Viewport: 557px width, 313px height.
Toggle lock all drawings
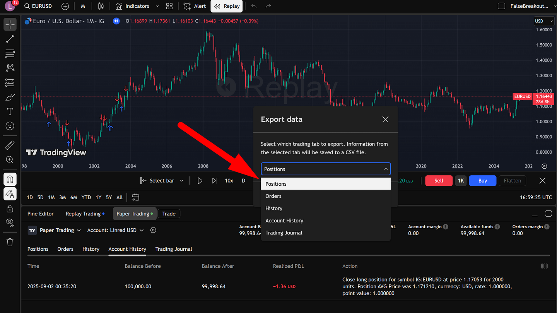(x=10, y=209)
